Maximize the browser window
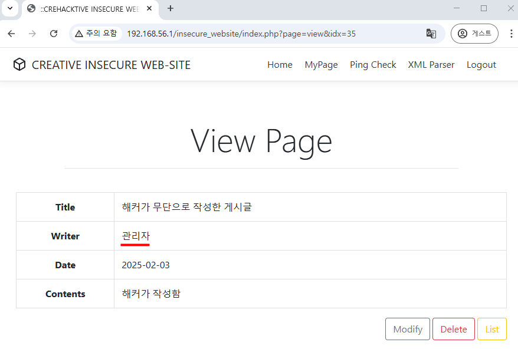Viewport: 518px width, 349px height. (484, 8)
